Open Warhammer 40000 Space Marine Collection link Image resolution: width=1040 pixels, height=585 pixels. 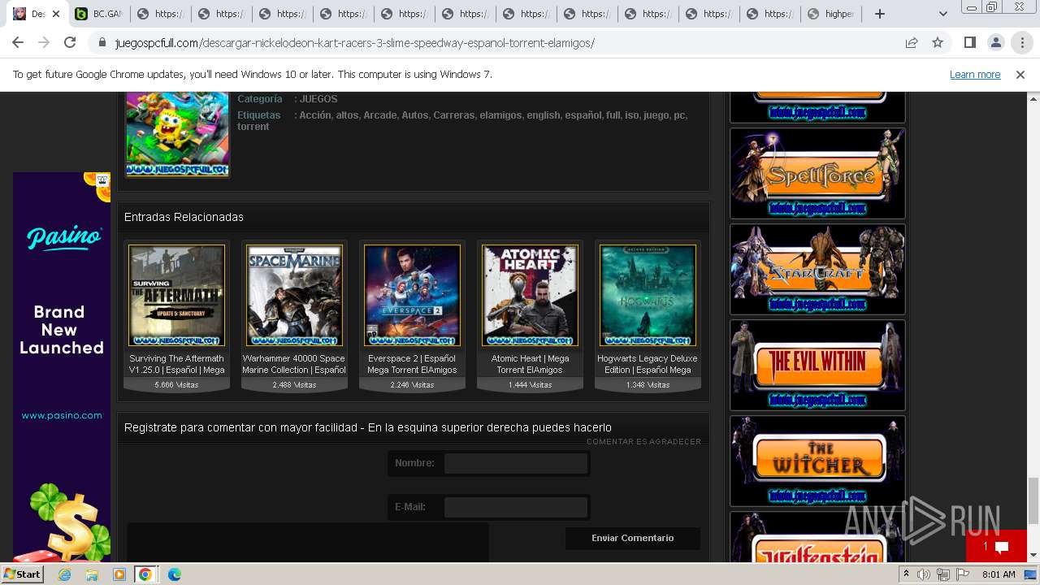[x=294, y=364]
